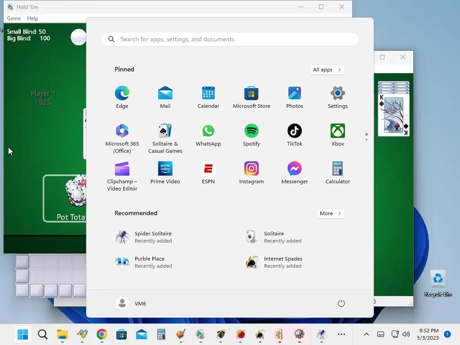
Task: Click the King of Spades card in Solitaire window
Action: [394, 115]
